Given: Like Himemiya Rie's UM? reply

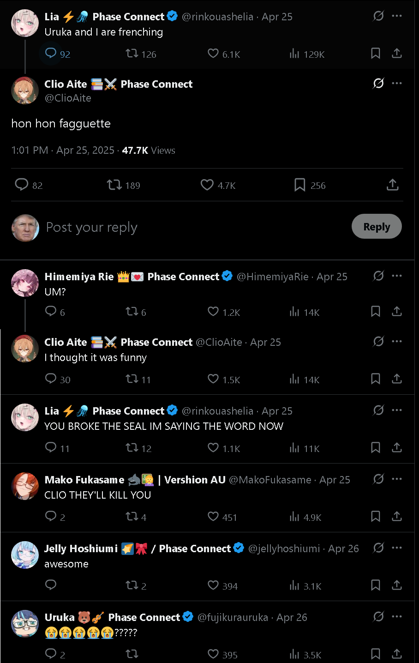Looking at the screenshot, I should coord(213,312).
